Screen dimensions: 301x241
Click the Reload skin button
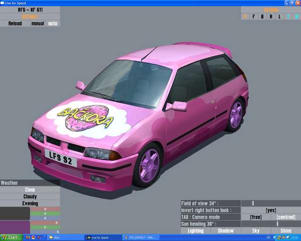click(15, 24)
